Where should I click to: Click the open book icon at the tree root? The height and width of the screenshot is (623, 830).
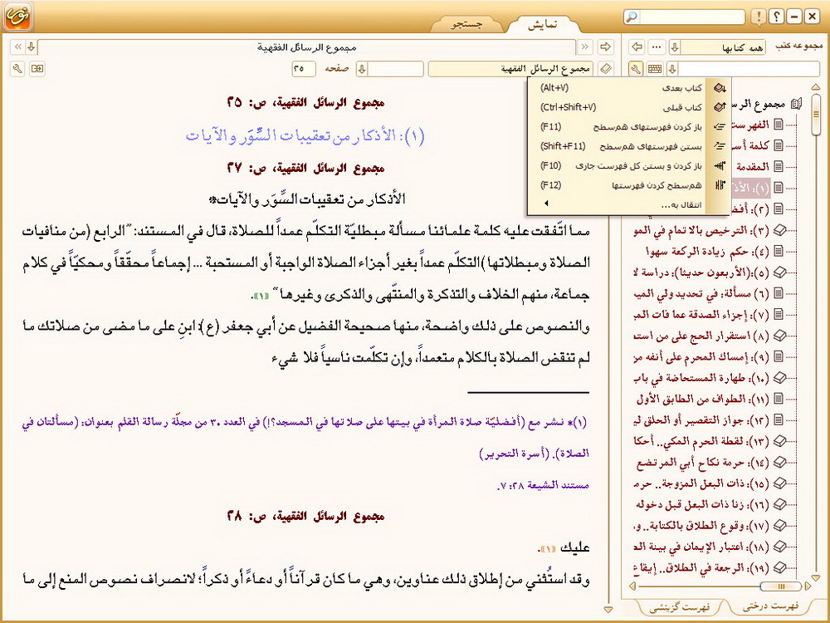click(796, 104)
